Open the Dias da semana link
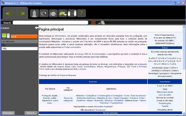This screenshot has height=116, width=186. click(138, 96)
